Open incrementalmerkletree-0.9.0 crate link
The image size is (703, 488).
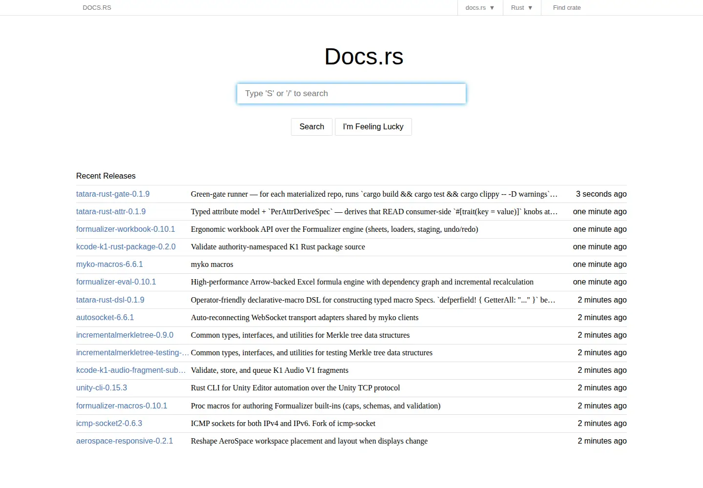(124, 335)
